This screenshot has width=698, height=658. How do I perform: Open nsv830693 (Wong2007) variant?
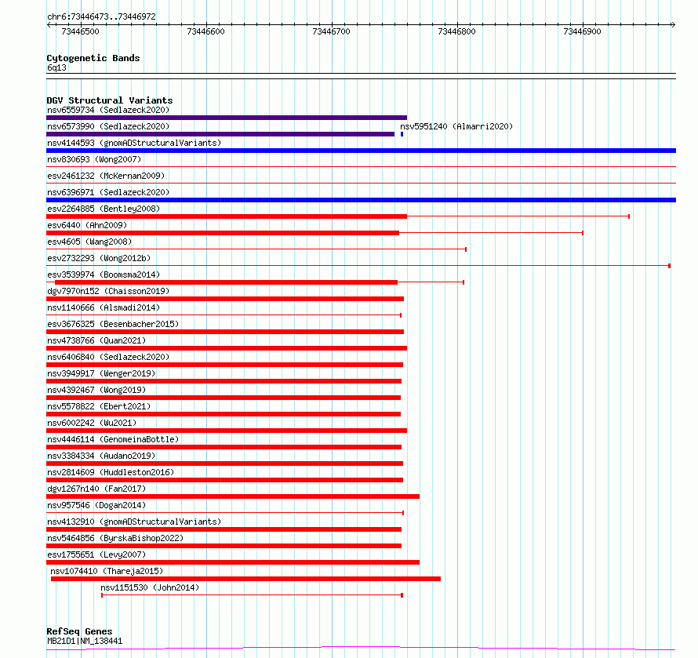(x=94, y=159)
